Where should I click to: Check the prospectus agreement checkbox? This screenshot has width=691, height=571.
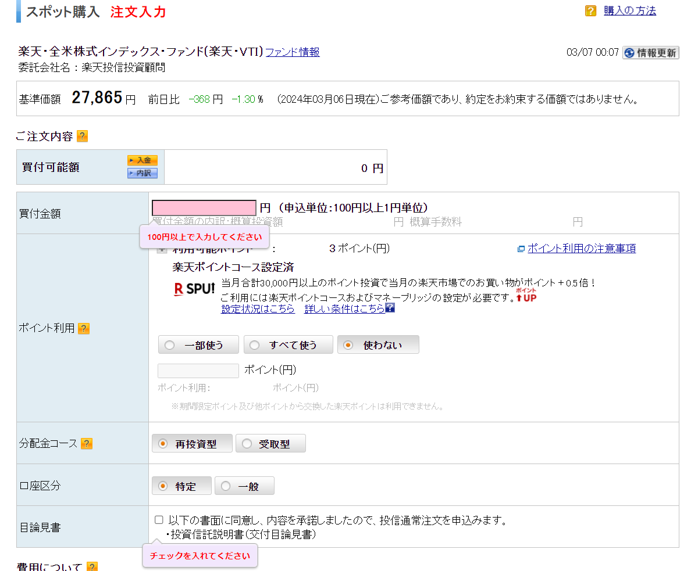(159, 520)
